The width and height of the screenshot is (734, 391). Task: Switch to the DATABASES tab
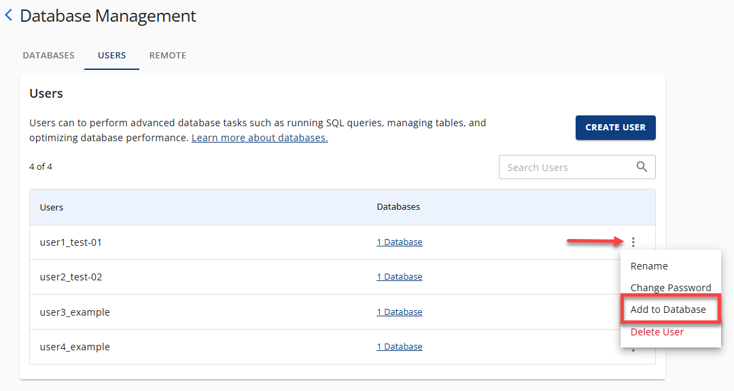[x=48, y=55]
